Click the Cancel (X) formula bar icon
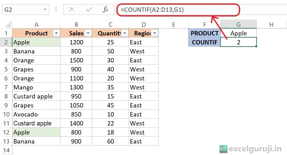Image resolution: width=287 pixels, height=155 pixels. click(x=72, y=9)
